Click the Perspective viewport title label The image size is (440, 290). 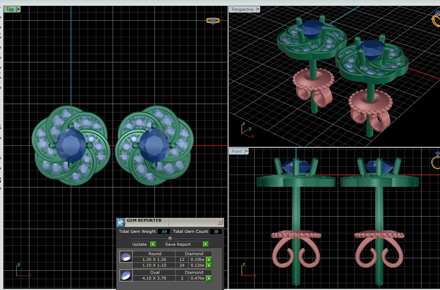[x=242, y=9]
